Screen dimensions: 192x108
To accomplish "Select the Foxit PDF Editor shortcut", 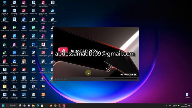I will [x=14, y=45].
